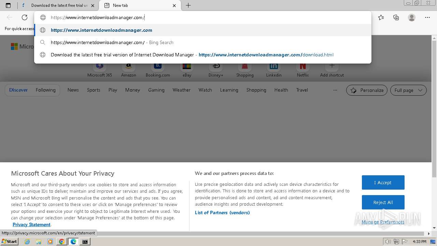437x246 pixels.
Task: Select the internetdownloadmanager.com URL suggestion
Action: pyautogui.click(x=202, y=30)
